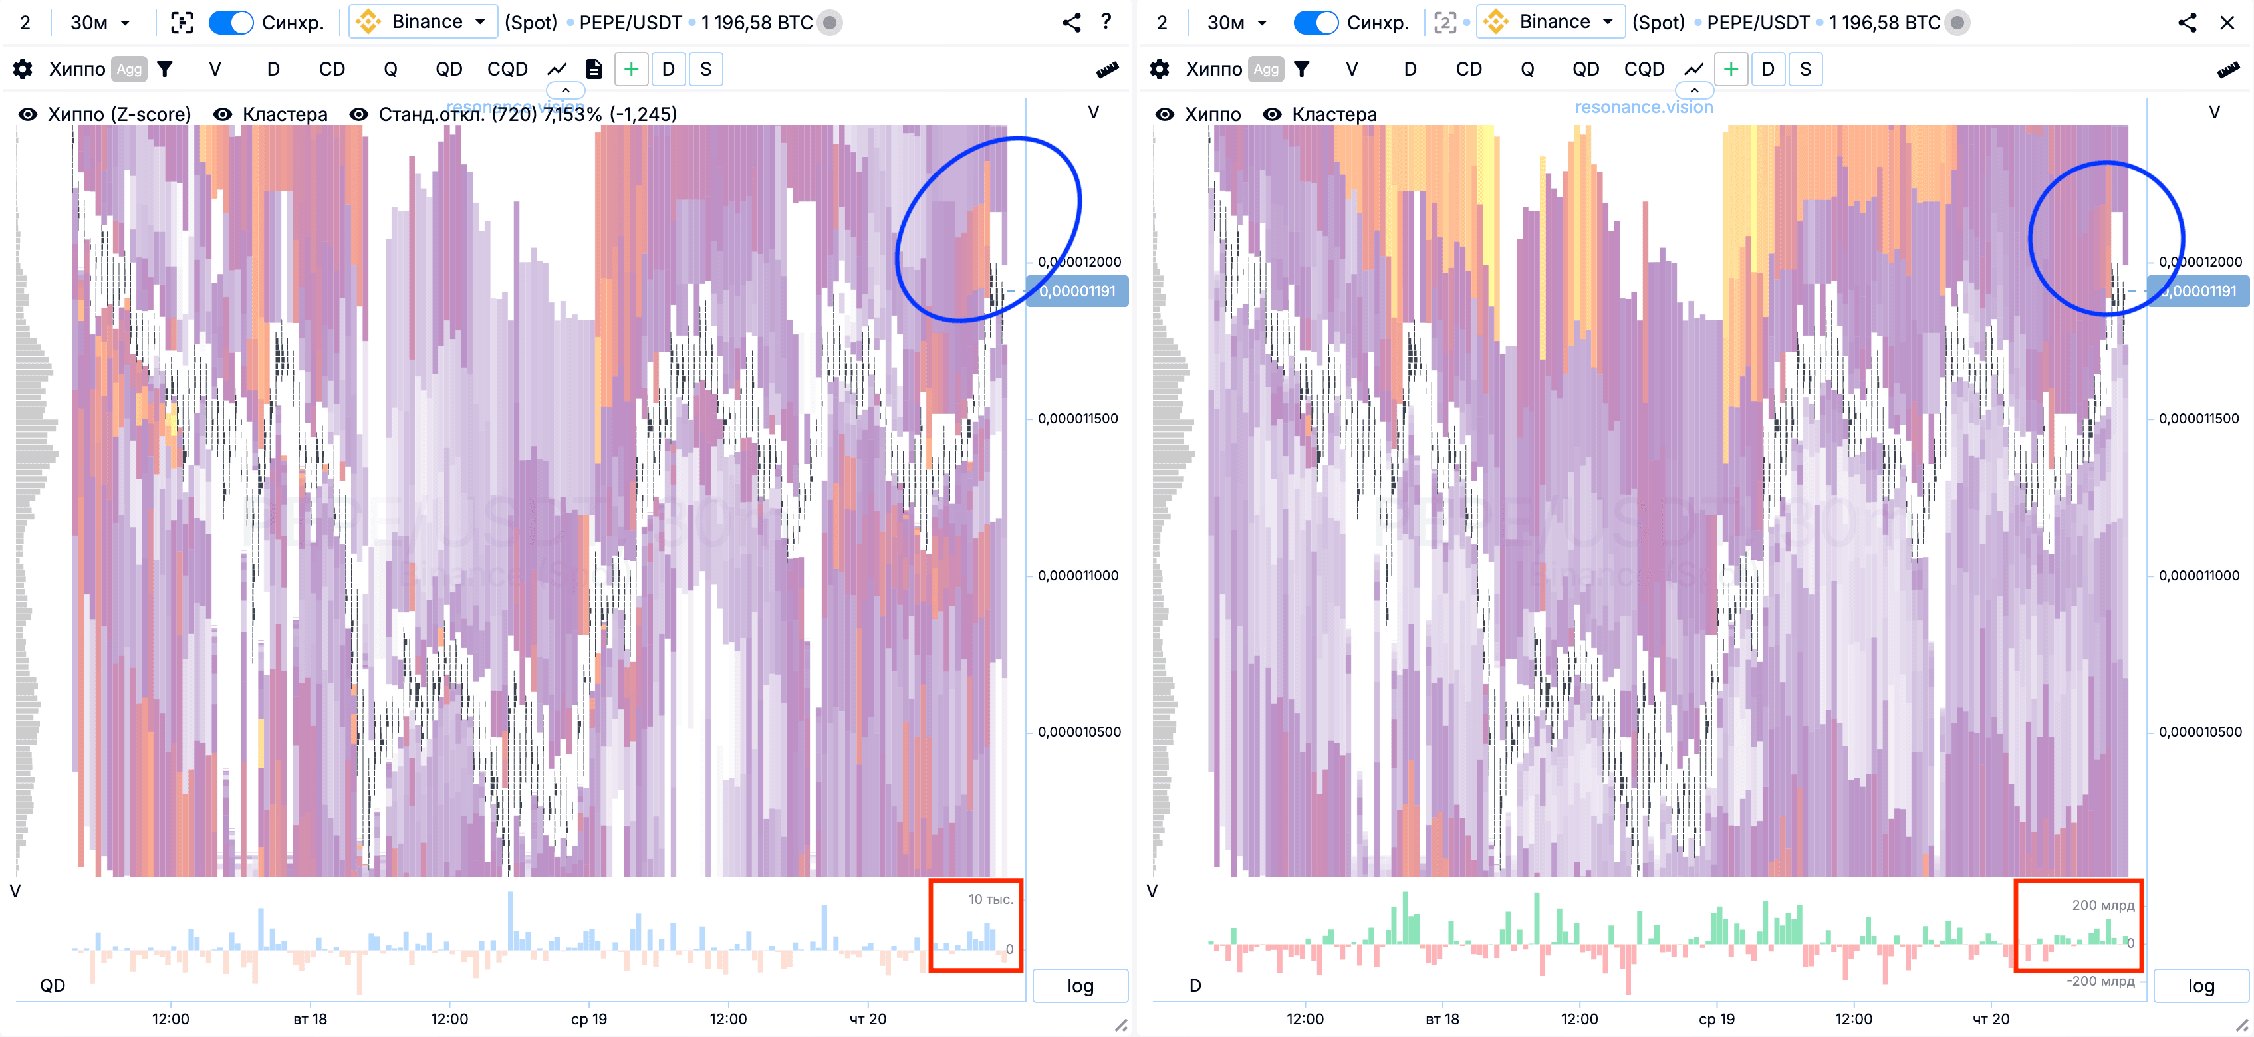The width and height of the screenshot is (2254, 1037).
Task: Toggle Синхр. switch in right panel
Action: click(1315, 22)
